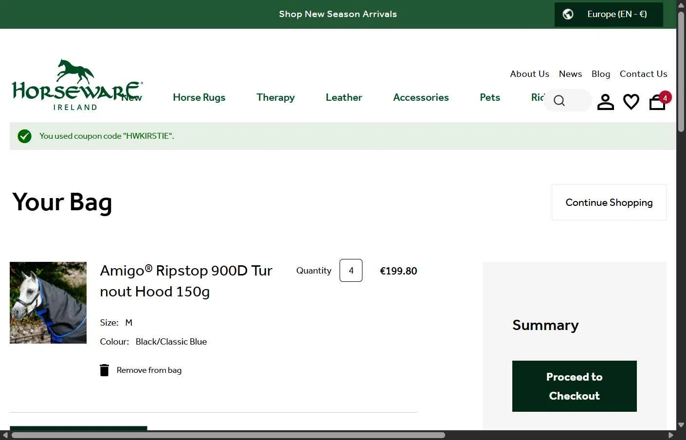Open the New menu item
Image resolution: width=686 pixels, height=440 pixels.
(132, 97)
